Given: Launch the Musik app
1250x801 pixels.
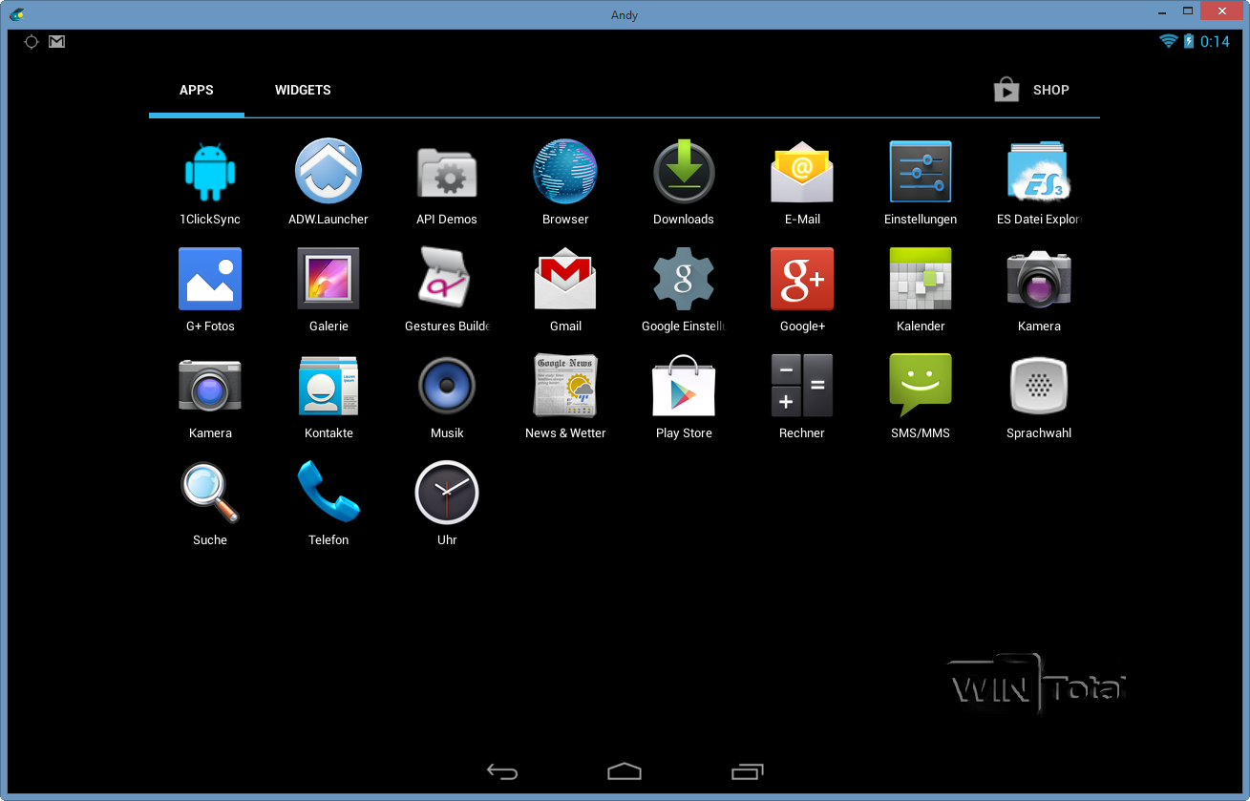Looking at the screenshot, I should (x=447, y=386).
